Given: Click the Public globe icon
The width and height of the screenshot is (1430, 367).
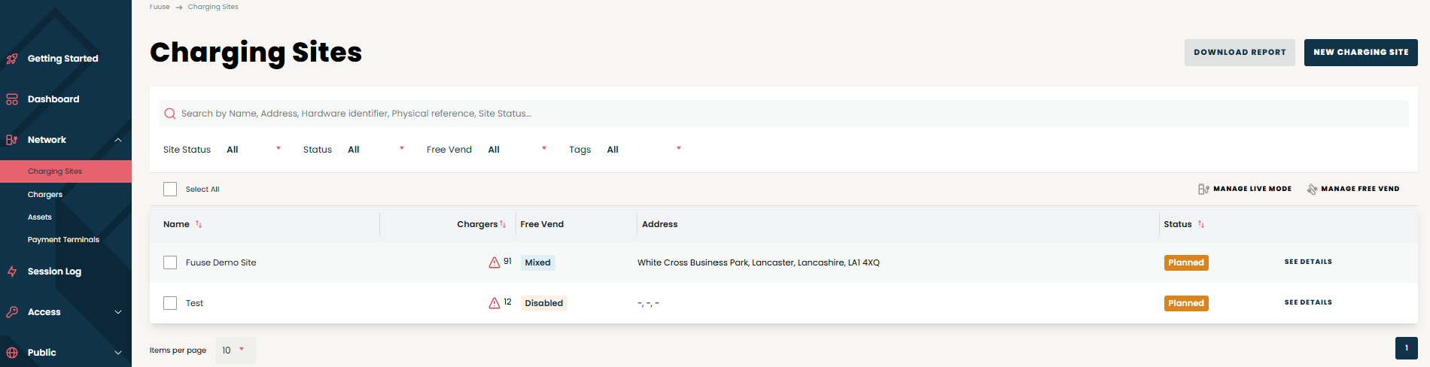Looking at the screenshot, I should pyautogui.click(x=12, y=353).
